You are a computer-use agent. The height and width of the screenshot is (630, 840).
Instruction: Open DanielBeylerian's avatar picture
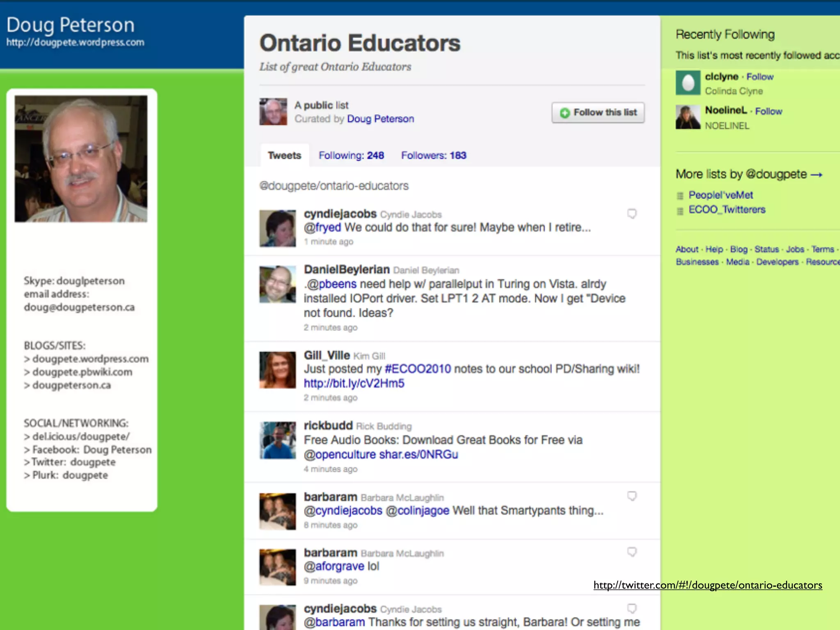(278, 284)
